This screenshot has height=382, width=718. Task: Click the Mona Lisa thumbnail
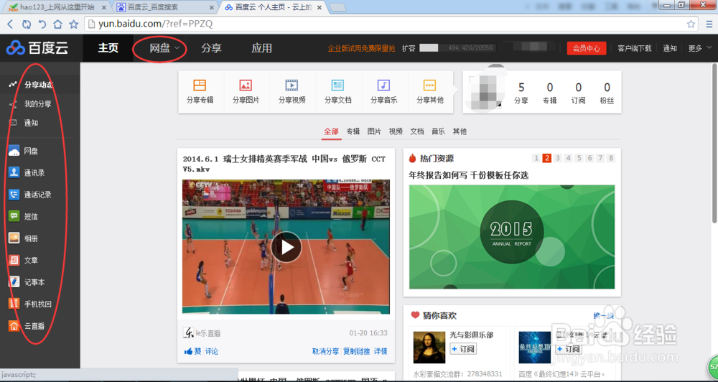pos(429,348)
